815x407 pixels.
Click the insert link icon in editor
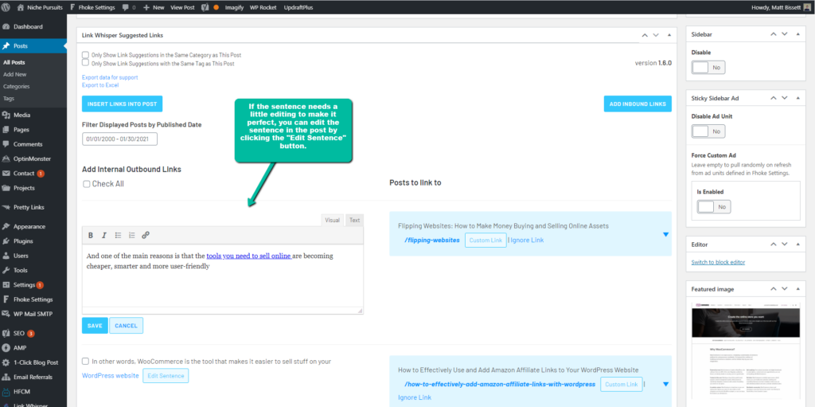coord(146,235)
